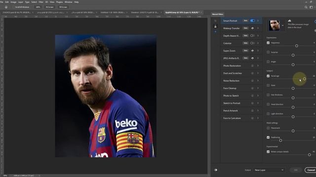The height and width of the screenshot is (177, 316).
Task: Adjust the Happiness slider handle
Action: (x=296, y=46)
